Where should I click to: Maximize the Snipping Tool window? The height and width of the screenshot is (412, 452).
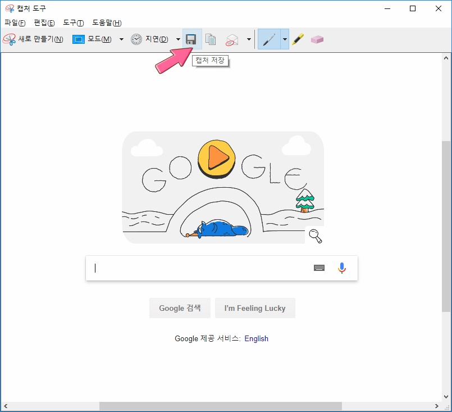coord(413,8)
